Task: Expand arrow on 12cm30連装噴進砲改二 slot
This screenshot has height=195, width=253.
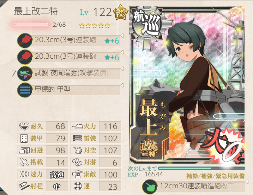Action: (247, 182)
